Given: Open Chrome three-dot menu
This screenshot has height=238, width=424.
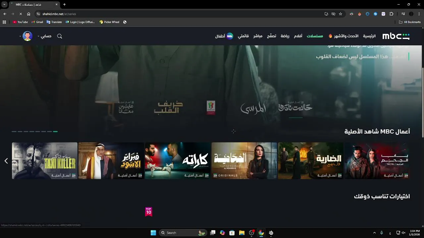Looking at the screenshot, I should (x=419, y=14).
